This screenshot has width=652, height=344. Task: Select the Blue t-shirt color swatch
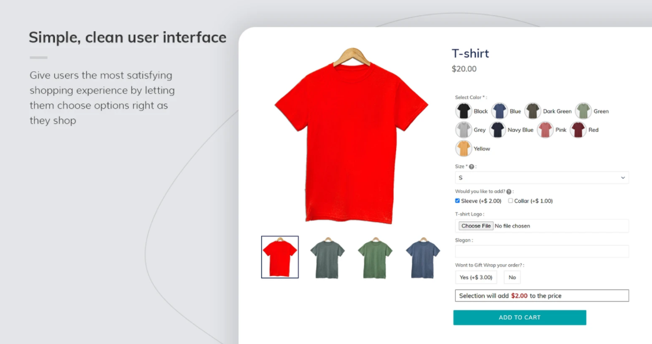point(499,111)
